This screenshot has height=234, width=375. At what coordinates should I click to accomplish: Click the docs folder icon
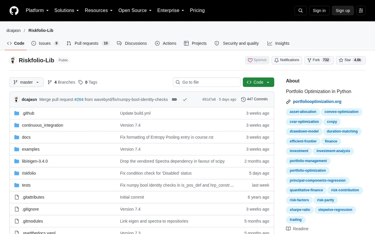[x=17, y=137]
